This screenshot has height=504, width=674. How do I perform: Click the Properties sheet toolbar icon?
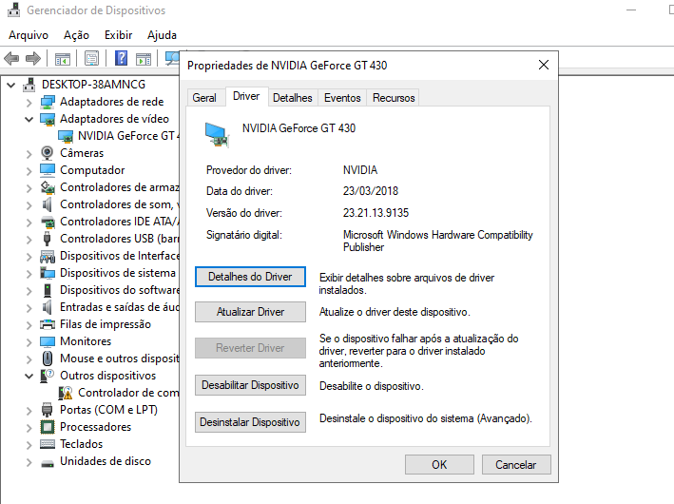point(91,58)
